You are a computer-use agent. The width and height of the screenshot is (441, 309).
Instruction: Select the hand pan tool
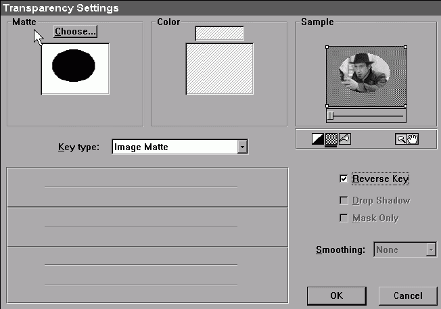[x=413, y=139]
